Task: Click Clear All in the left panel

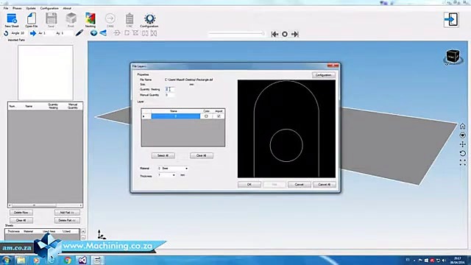Action: (x=21, y=220)
